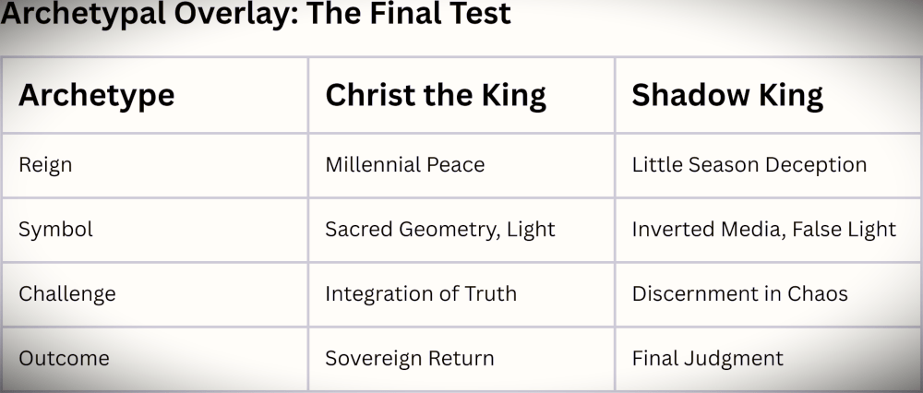This screenshot has width=923, height=393.
Task: Click the 'Reign' row label
Action: (x=45, y=165)
